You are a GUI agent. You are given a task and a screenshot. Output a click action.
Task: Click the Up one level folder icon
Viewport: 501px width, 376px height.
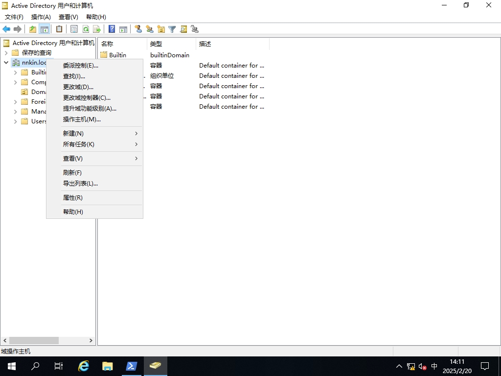pos(33,29)
